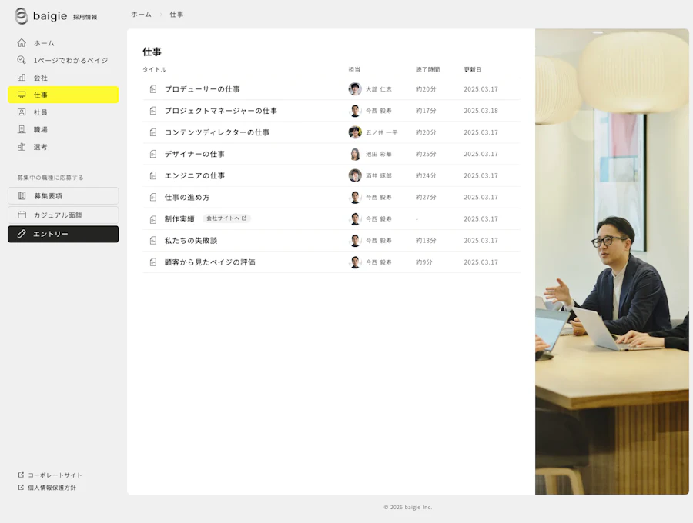Click the avatar of 酒井 琢郎

pos(355,175)
